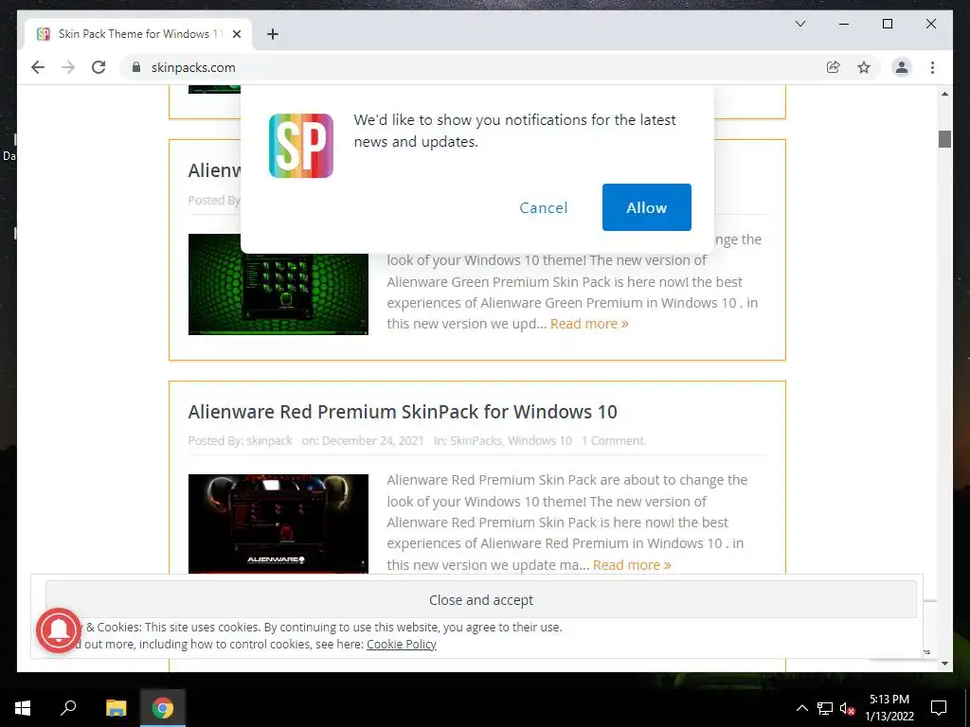
Task: Go back using browser back arrow
Action: pos(38,67)
